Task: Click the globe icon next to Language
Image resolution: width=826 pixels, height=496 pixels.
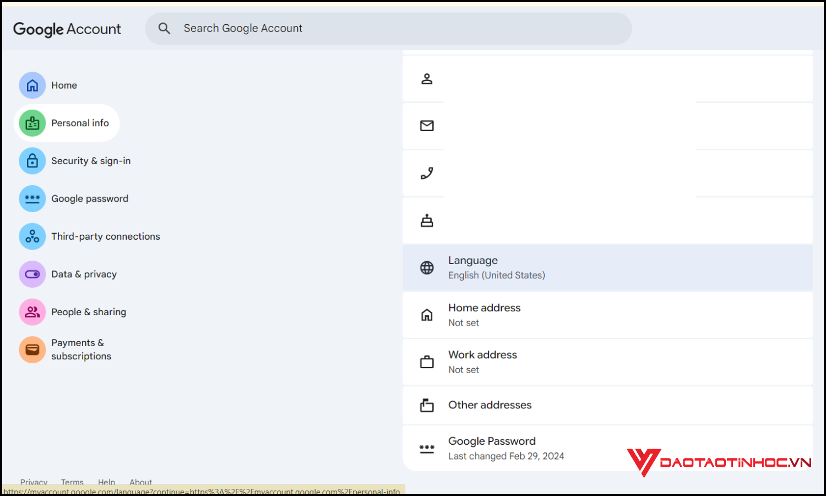Action: click(427, 267)
